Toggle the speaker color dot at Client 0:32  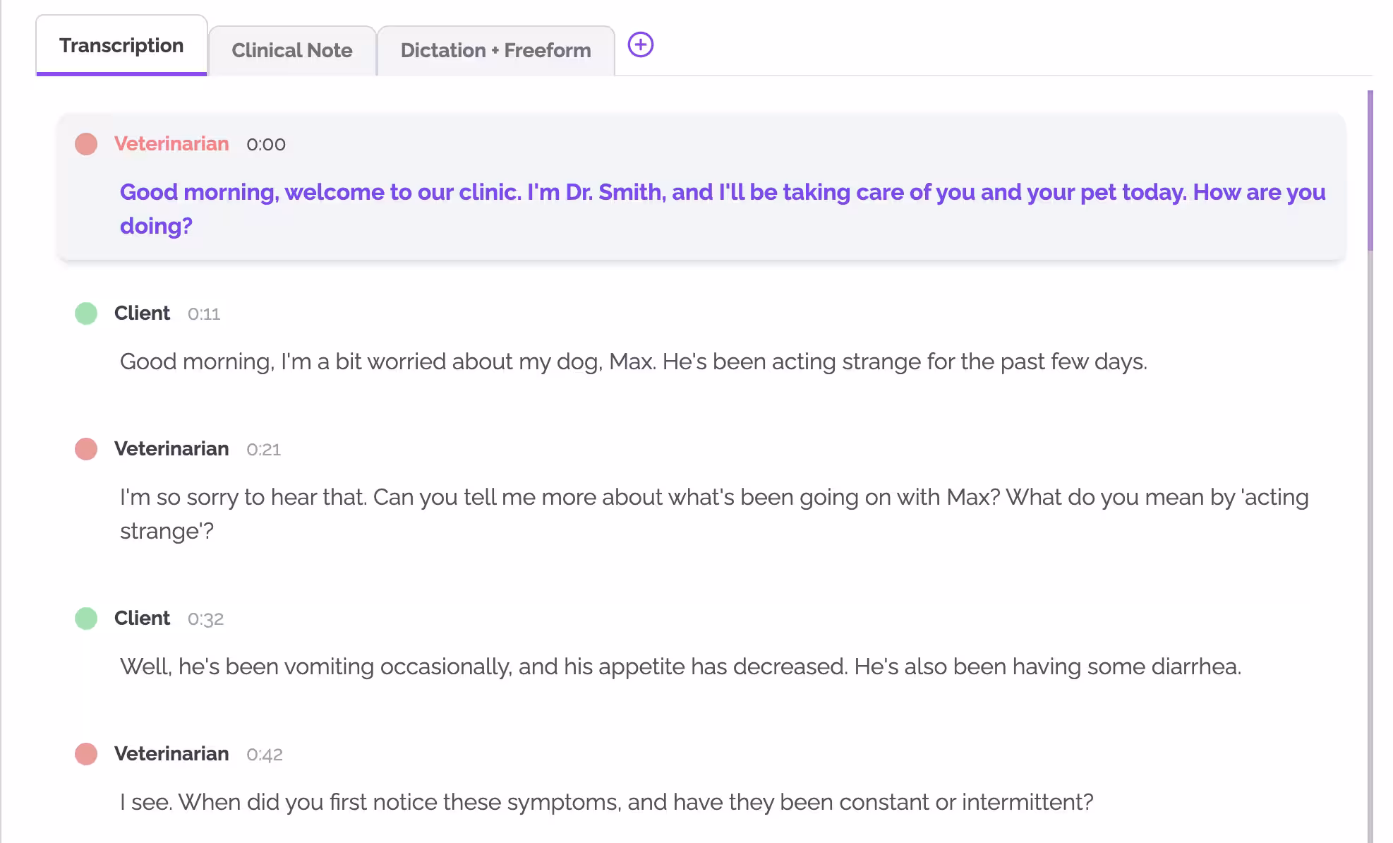86,618
